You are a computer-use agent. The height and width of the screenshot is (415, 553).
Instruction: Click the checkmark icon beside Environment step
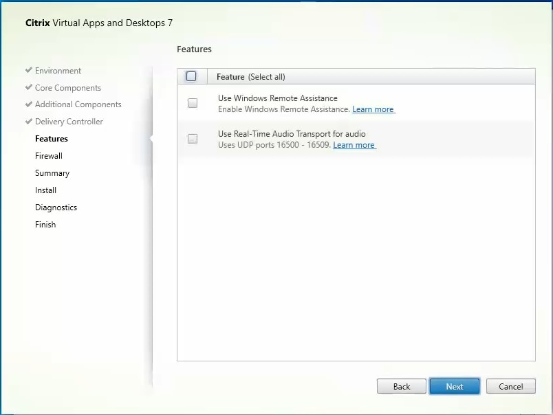coord(28,70)
